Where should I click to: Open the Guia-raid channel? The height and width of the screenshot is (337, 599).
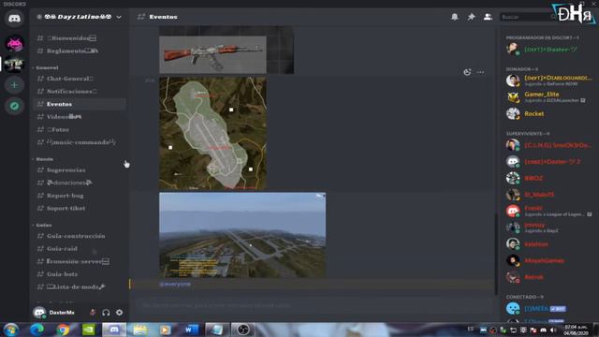[x=80, y=249]
